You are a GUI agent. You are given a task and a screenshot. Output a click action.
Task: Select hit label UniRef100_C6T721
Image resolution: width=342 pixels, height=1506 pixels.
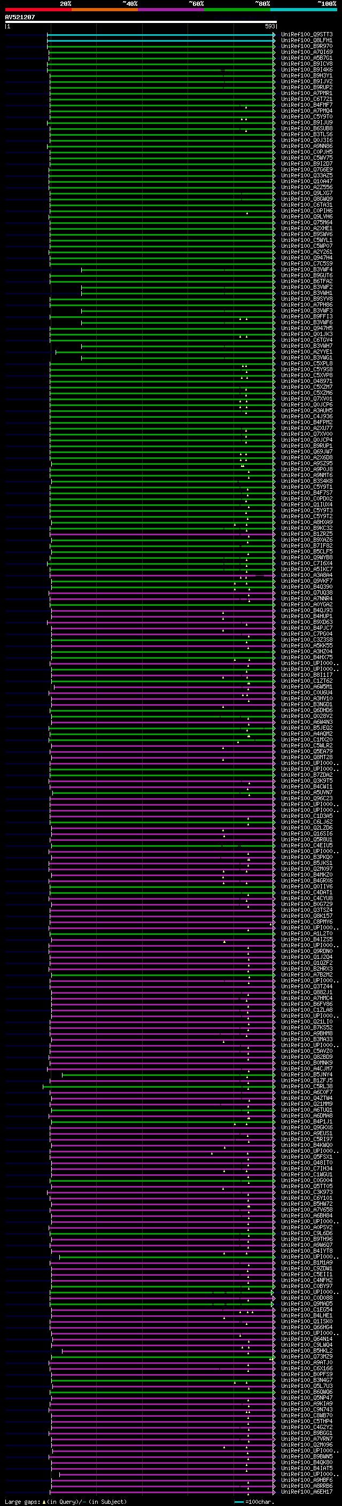[307, 99]
